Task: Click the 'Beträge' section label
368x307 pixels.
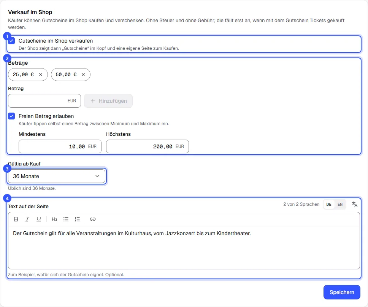Action: [x=18, y=63]
